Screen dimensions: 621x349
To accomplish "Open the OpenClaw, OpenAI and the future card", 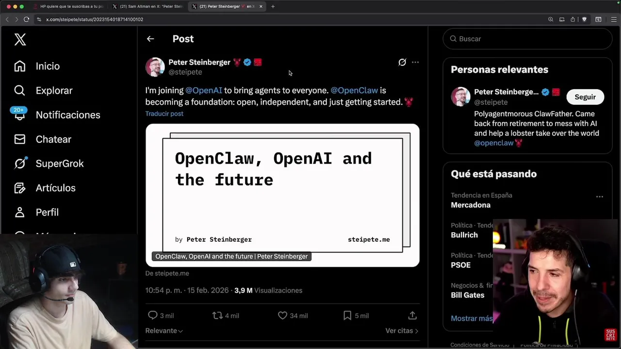I will (x=282, y=195).
